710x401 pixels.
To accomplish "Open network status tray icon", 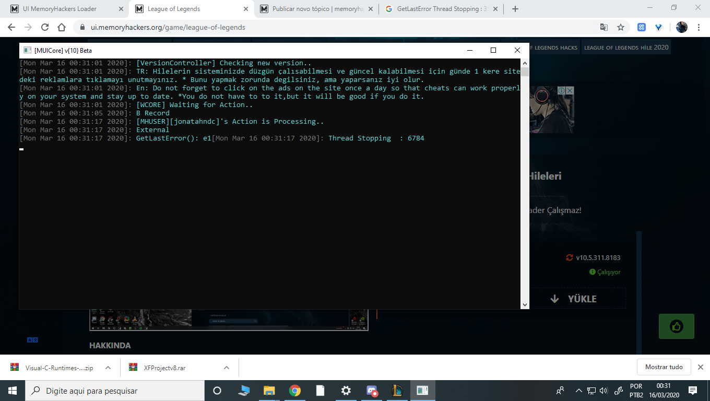I will click(591, 391).
